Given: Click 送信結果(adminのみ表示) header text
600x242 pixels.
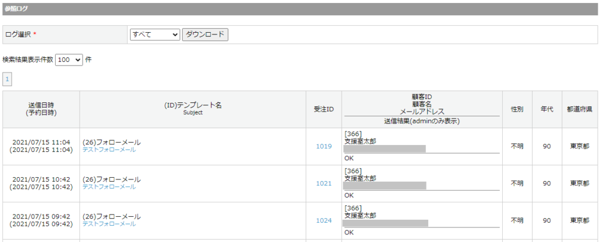Looking at the screenshot, I should [x=422, y=122].
